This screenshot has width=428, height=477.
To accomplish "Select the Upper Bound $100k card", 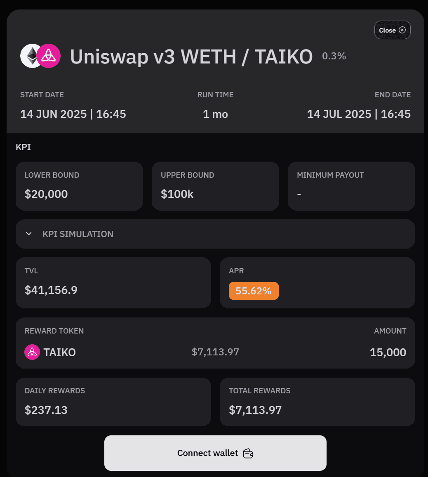I will tap(215, 186).
